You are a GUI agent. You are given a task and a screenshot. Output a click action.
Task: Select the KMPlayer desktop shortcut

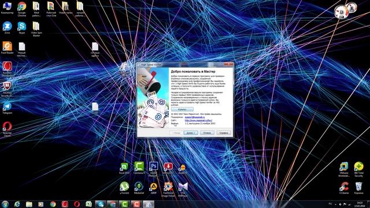coord(183,190)
